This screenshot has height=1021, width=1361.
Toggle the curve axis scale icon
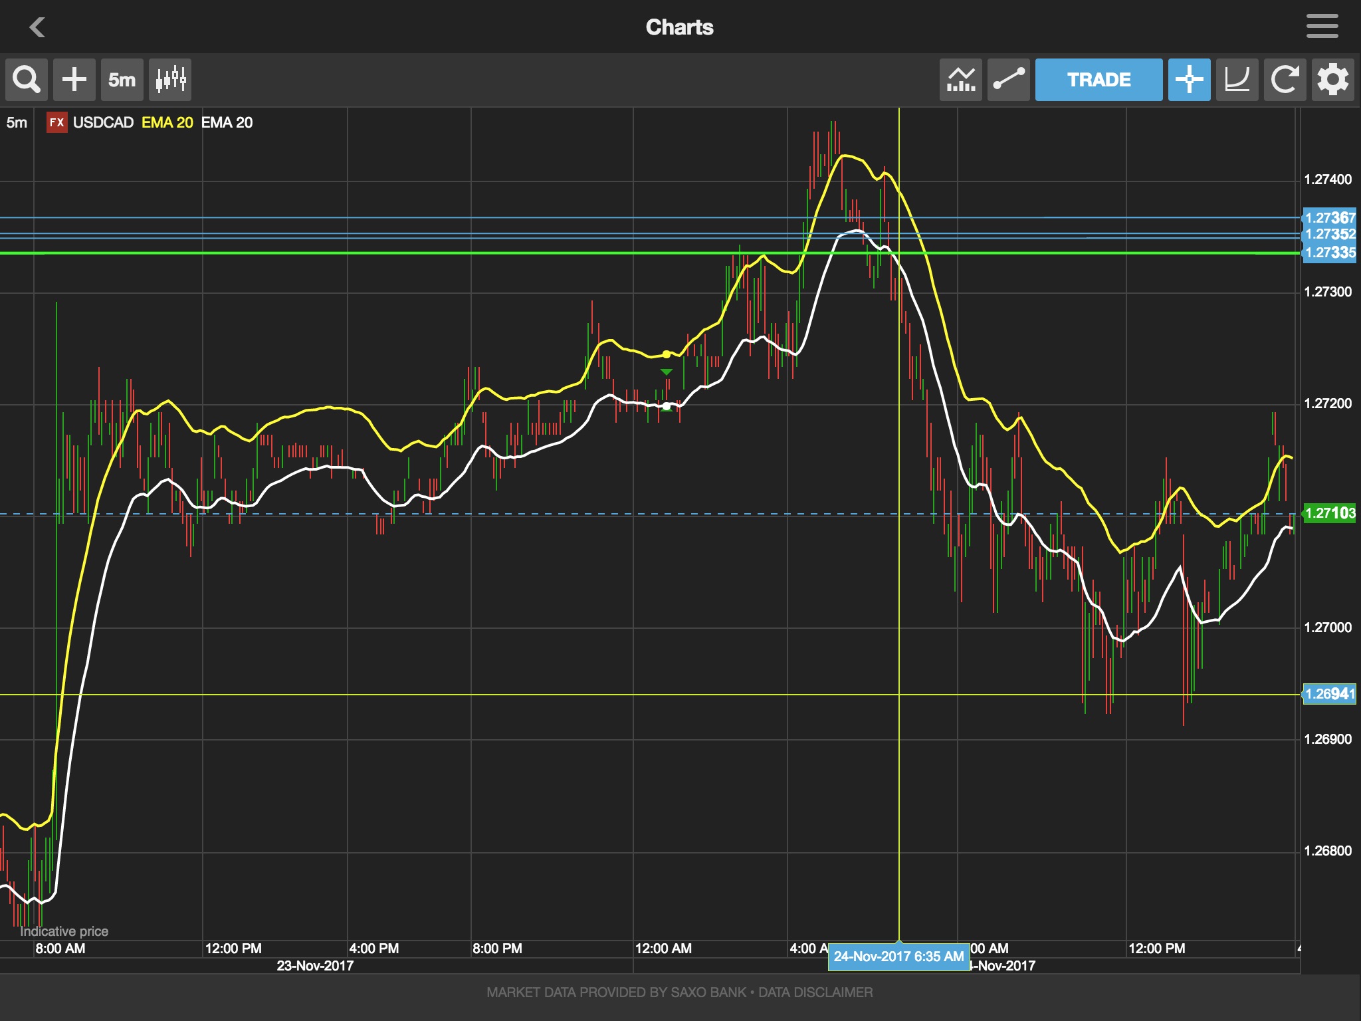click(x=1237, y=80)
